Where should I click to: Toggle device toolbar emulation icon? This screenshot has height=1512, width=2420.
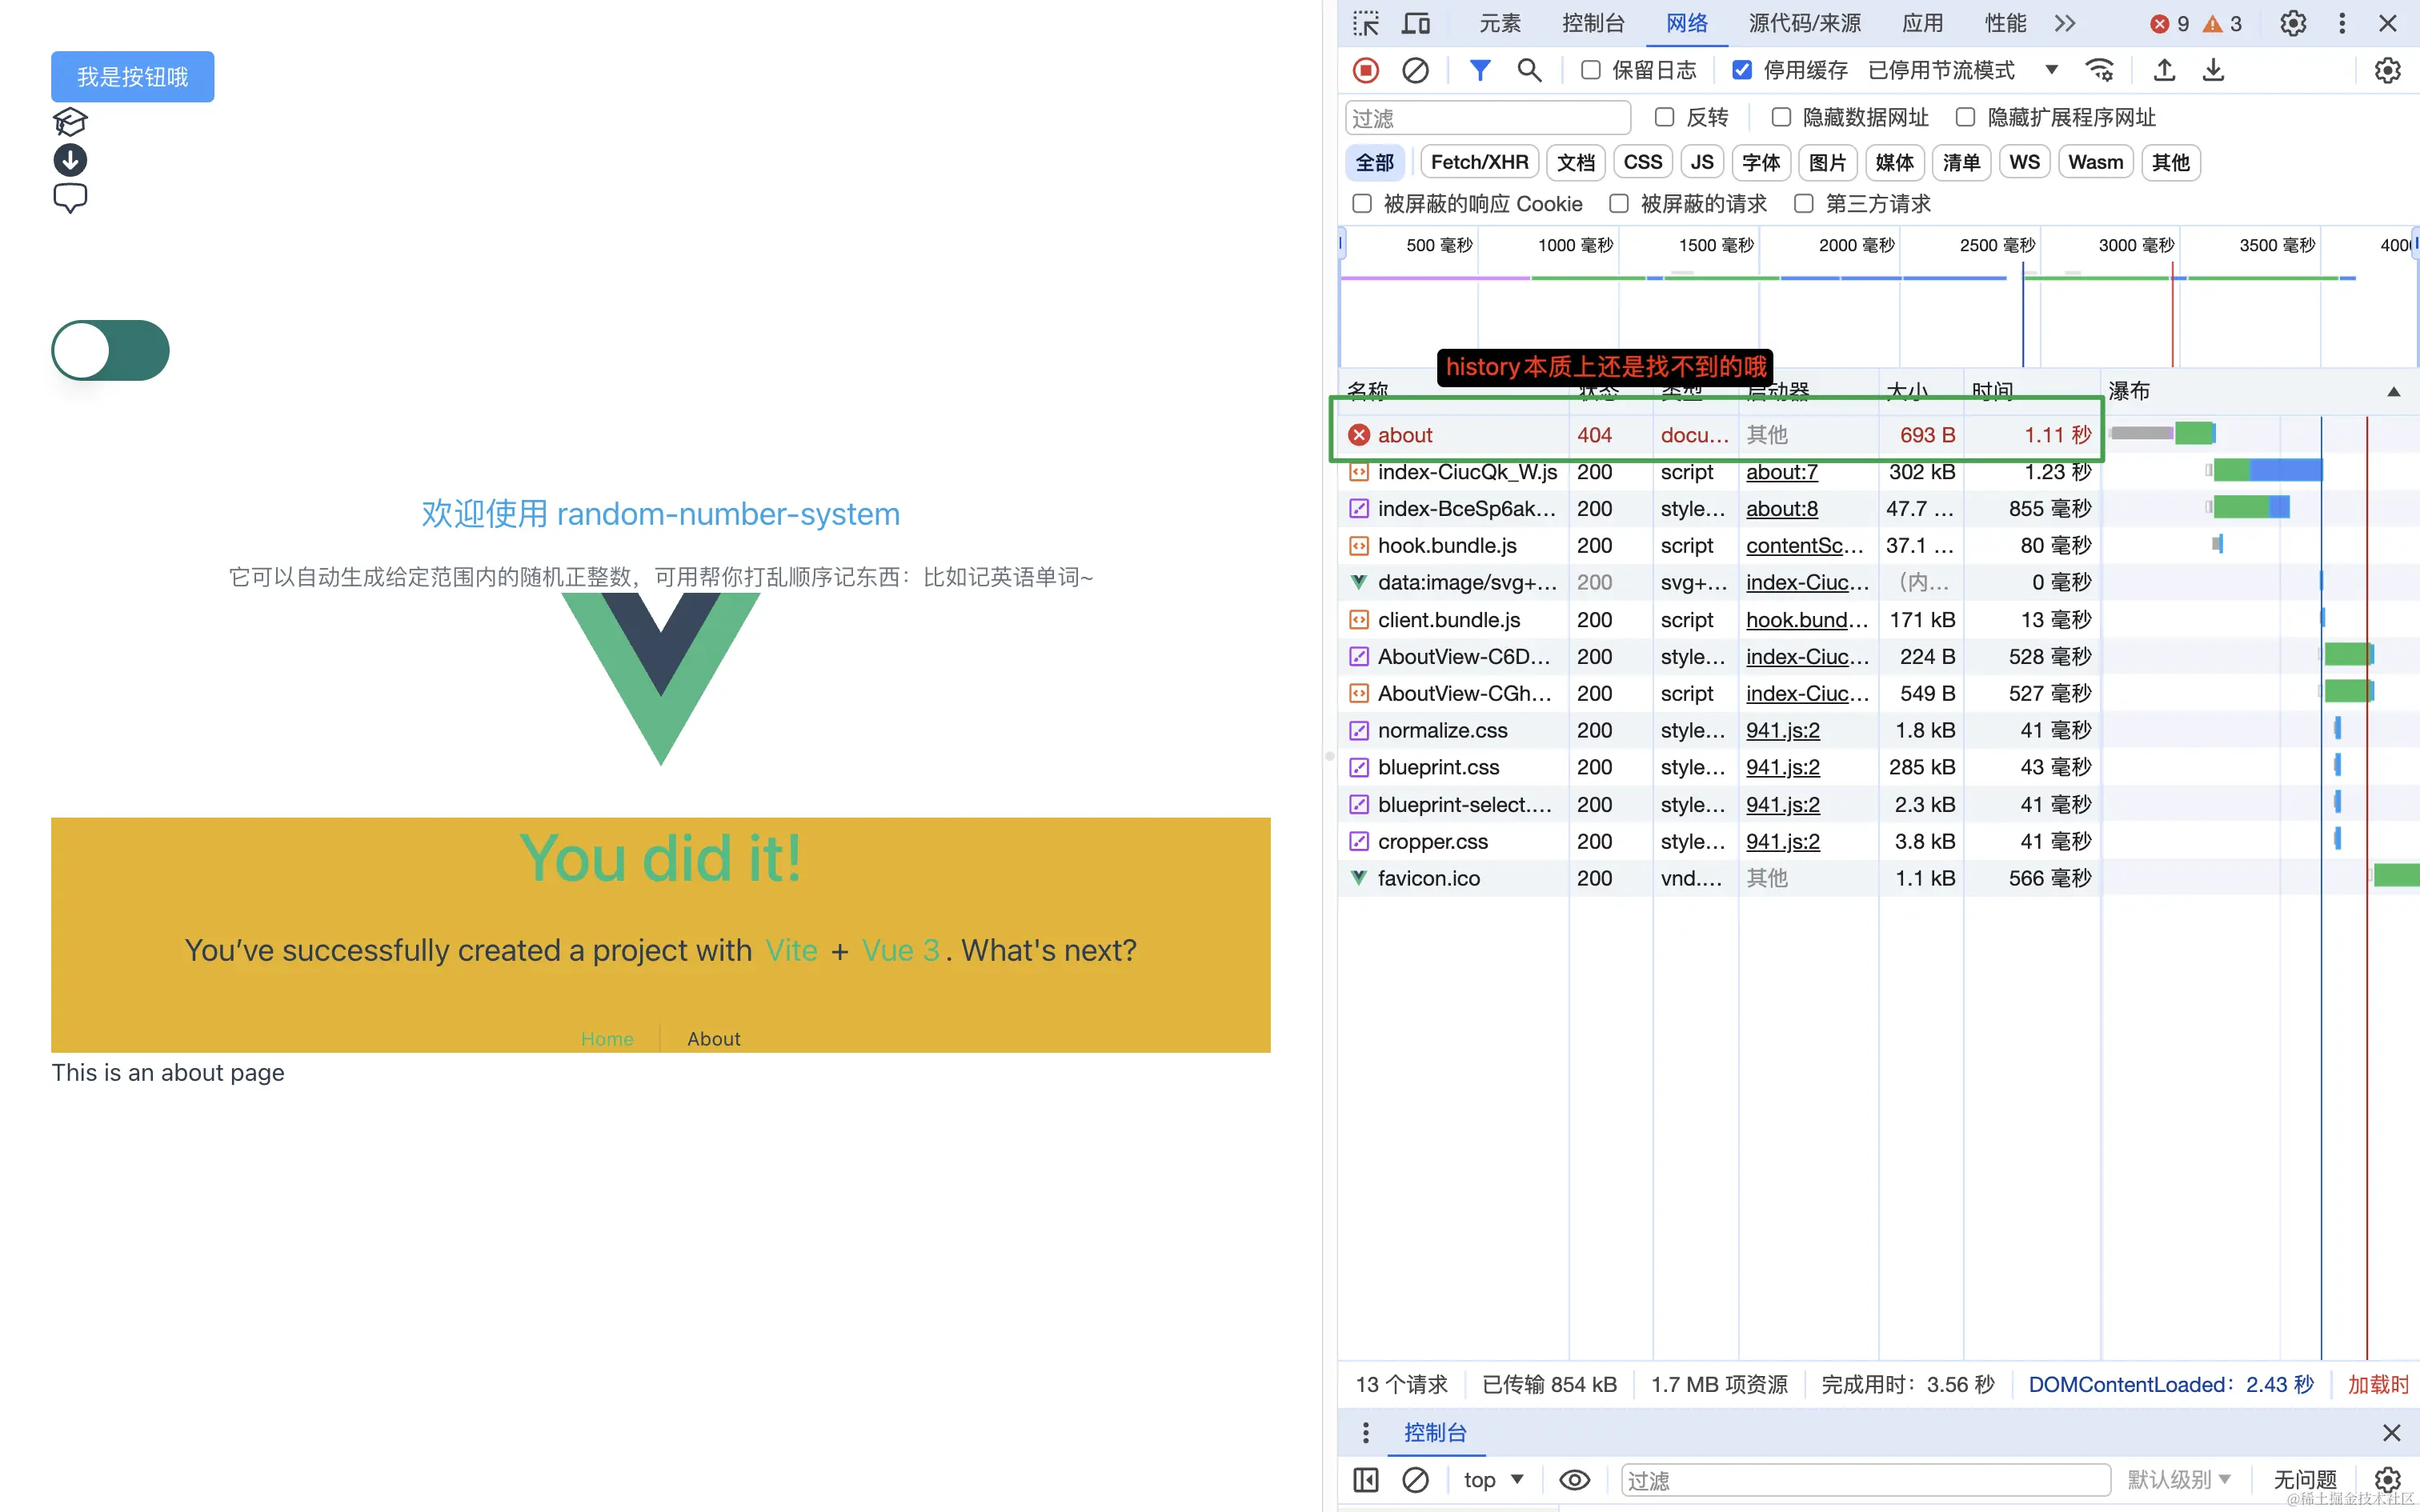[x=1415, y=23]
